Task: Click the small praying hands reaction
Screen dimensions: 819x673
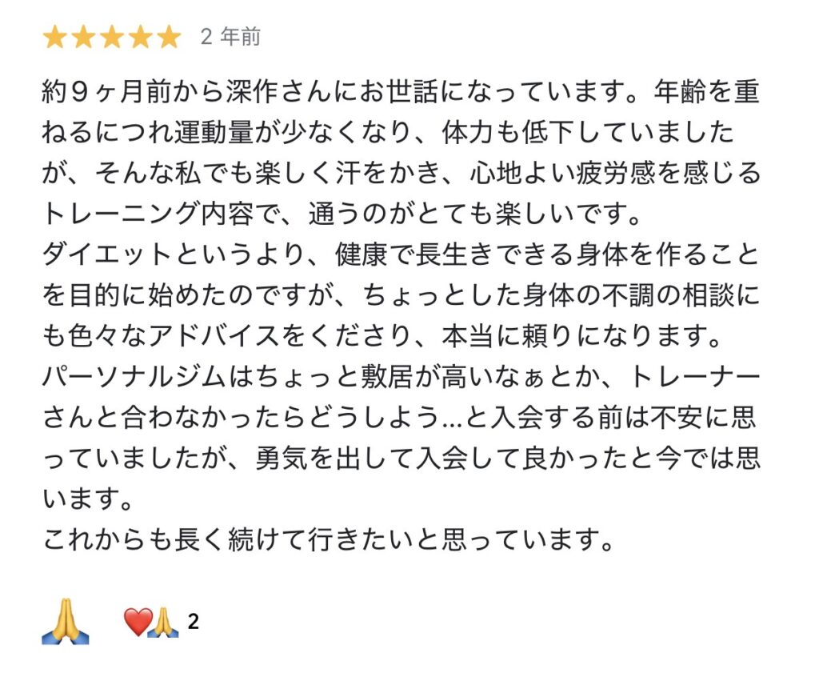Action: 163,622
